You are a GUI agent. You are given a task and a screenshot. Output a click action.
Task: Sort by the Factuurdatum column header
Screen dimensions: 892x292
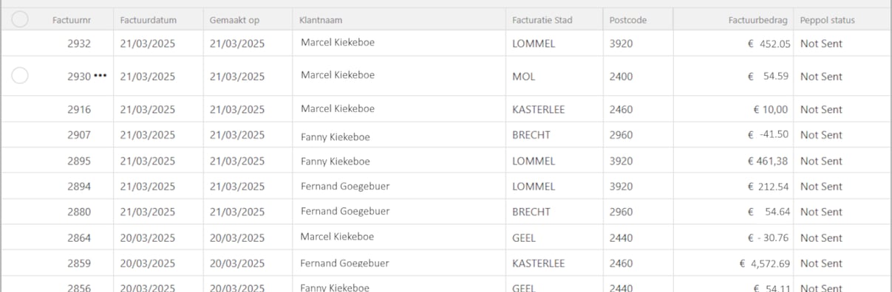(148, 20)
